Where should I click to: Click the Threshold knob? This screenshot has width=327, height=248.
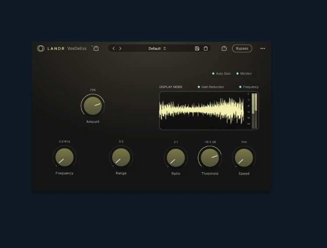(x=210, y=158)
